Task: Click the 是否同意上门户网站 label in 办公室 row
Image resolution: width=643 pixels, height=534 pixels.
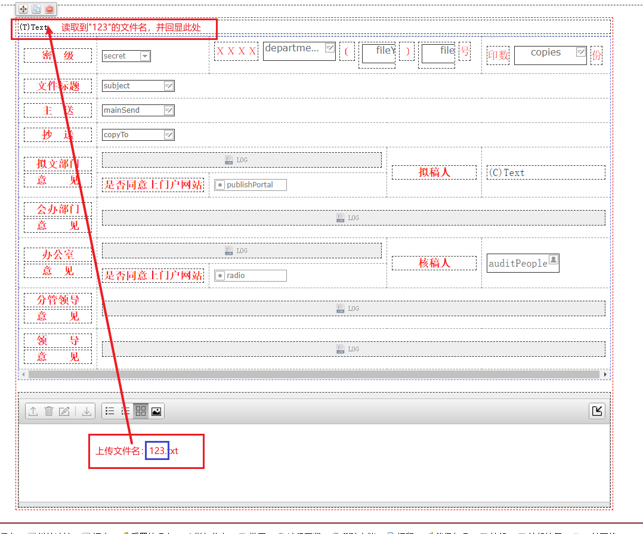Action: 153,276
